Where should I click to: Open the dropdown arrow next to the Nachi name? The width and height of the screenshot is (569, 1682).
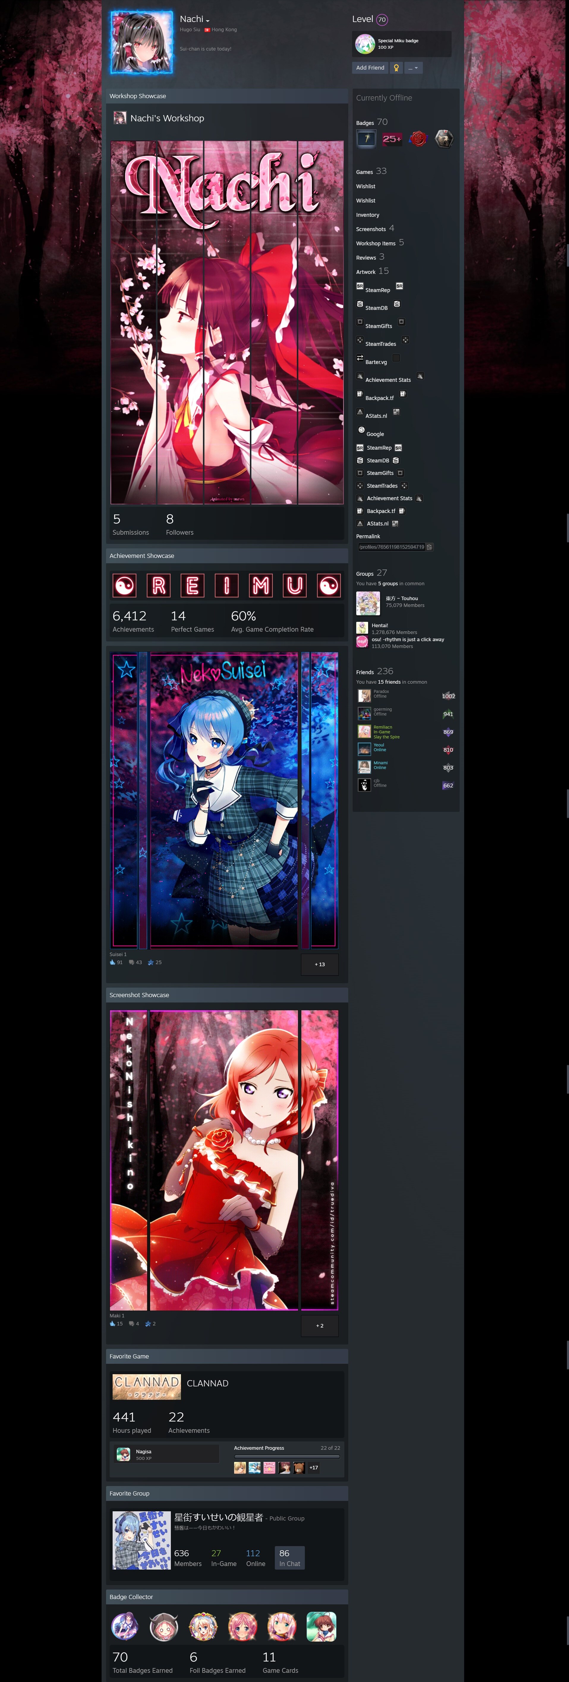(x=207, y=21)
